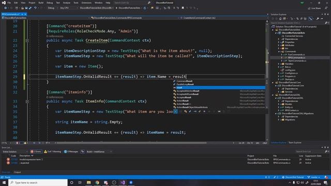
Task: Select the '; expected' error row
Action: [x=164, y=163]
